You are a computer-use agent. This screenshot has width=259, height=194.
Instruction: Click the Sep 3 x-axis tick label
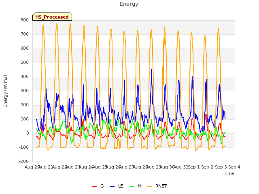[221, 167]
